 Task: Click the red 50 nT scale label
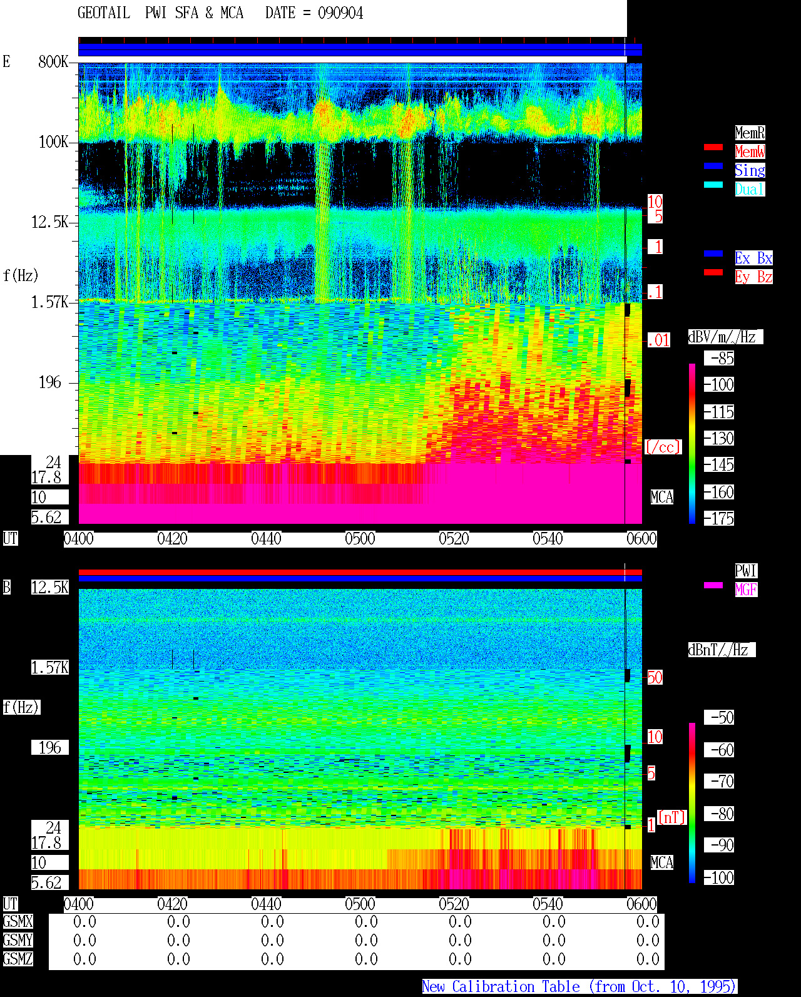point(655,678)
